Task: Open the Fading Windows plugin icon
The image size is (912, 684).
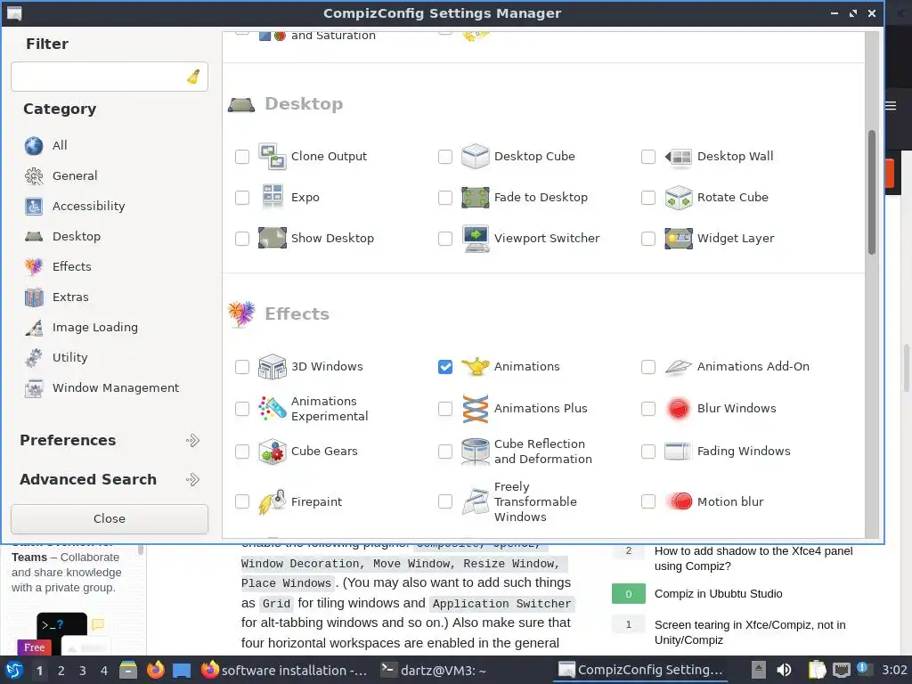Action: (678, 452)
